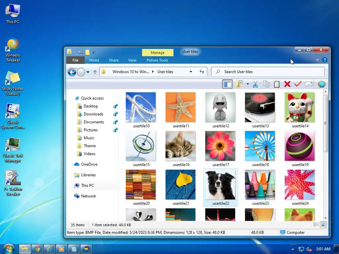Image resolution: width=339 pixels, height=254 pixels.
Task: Toggle the navigation pane button
Action: pos(227,84)
